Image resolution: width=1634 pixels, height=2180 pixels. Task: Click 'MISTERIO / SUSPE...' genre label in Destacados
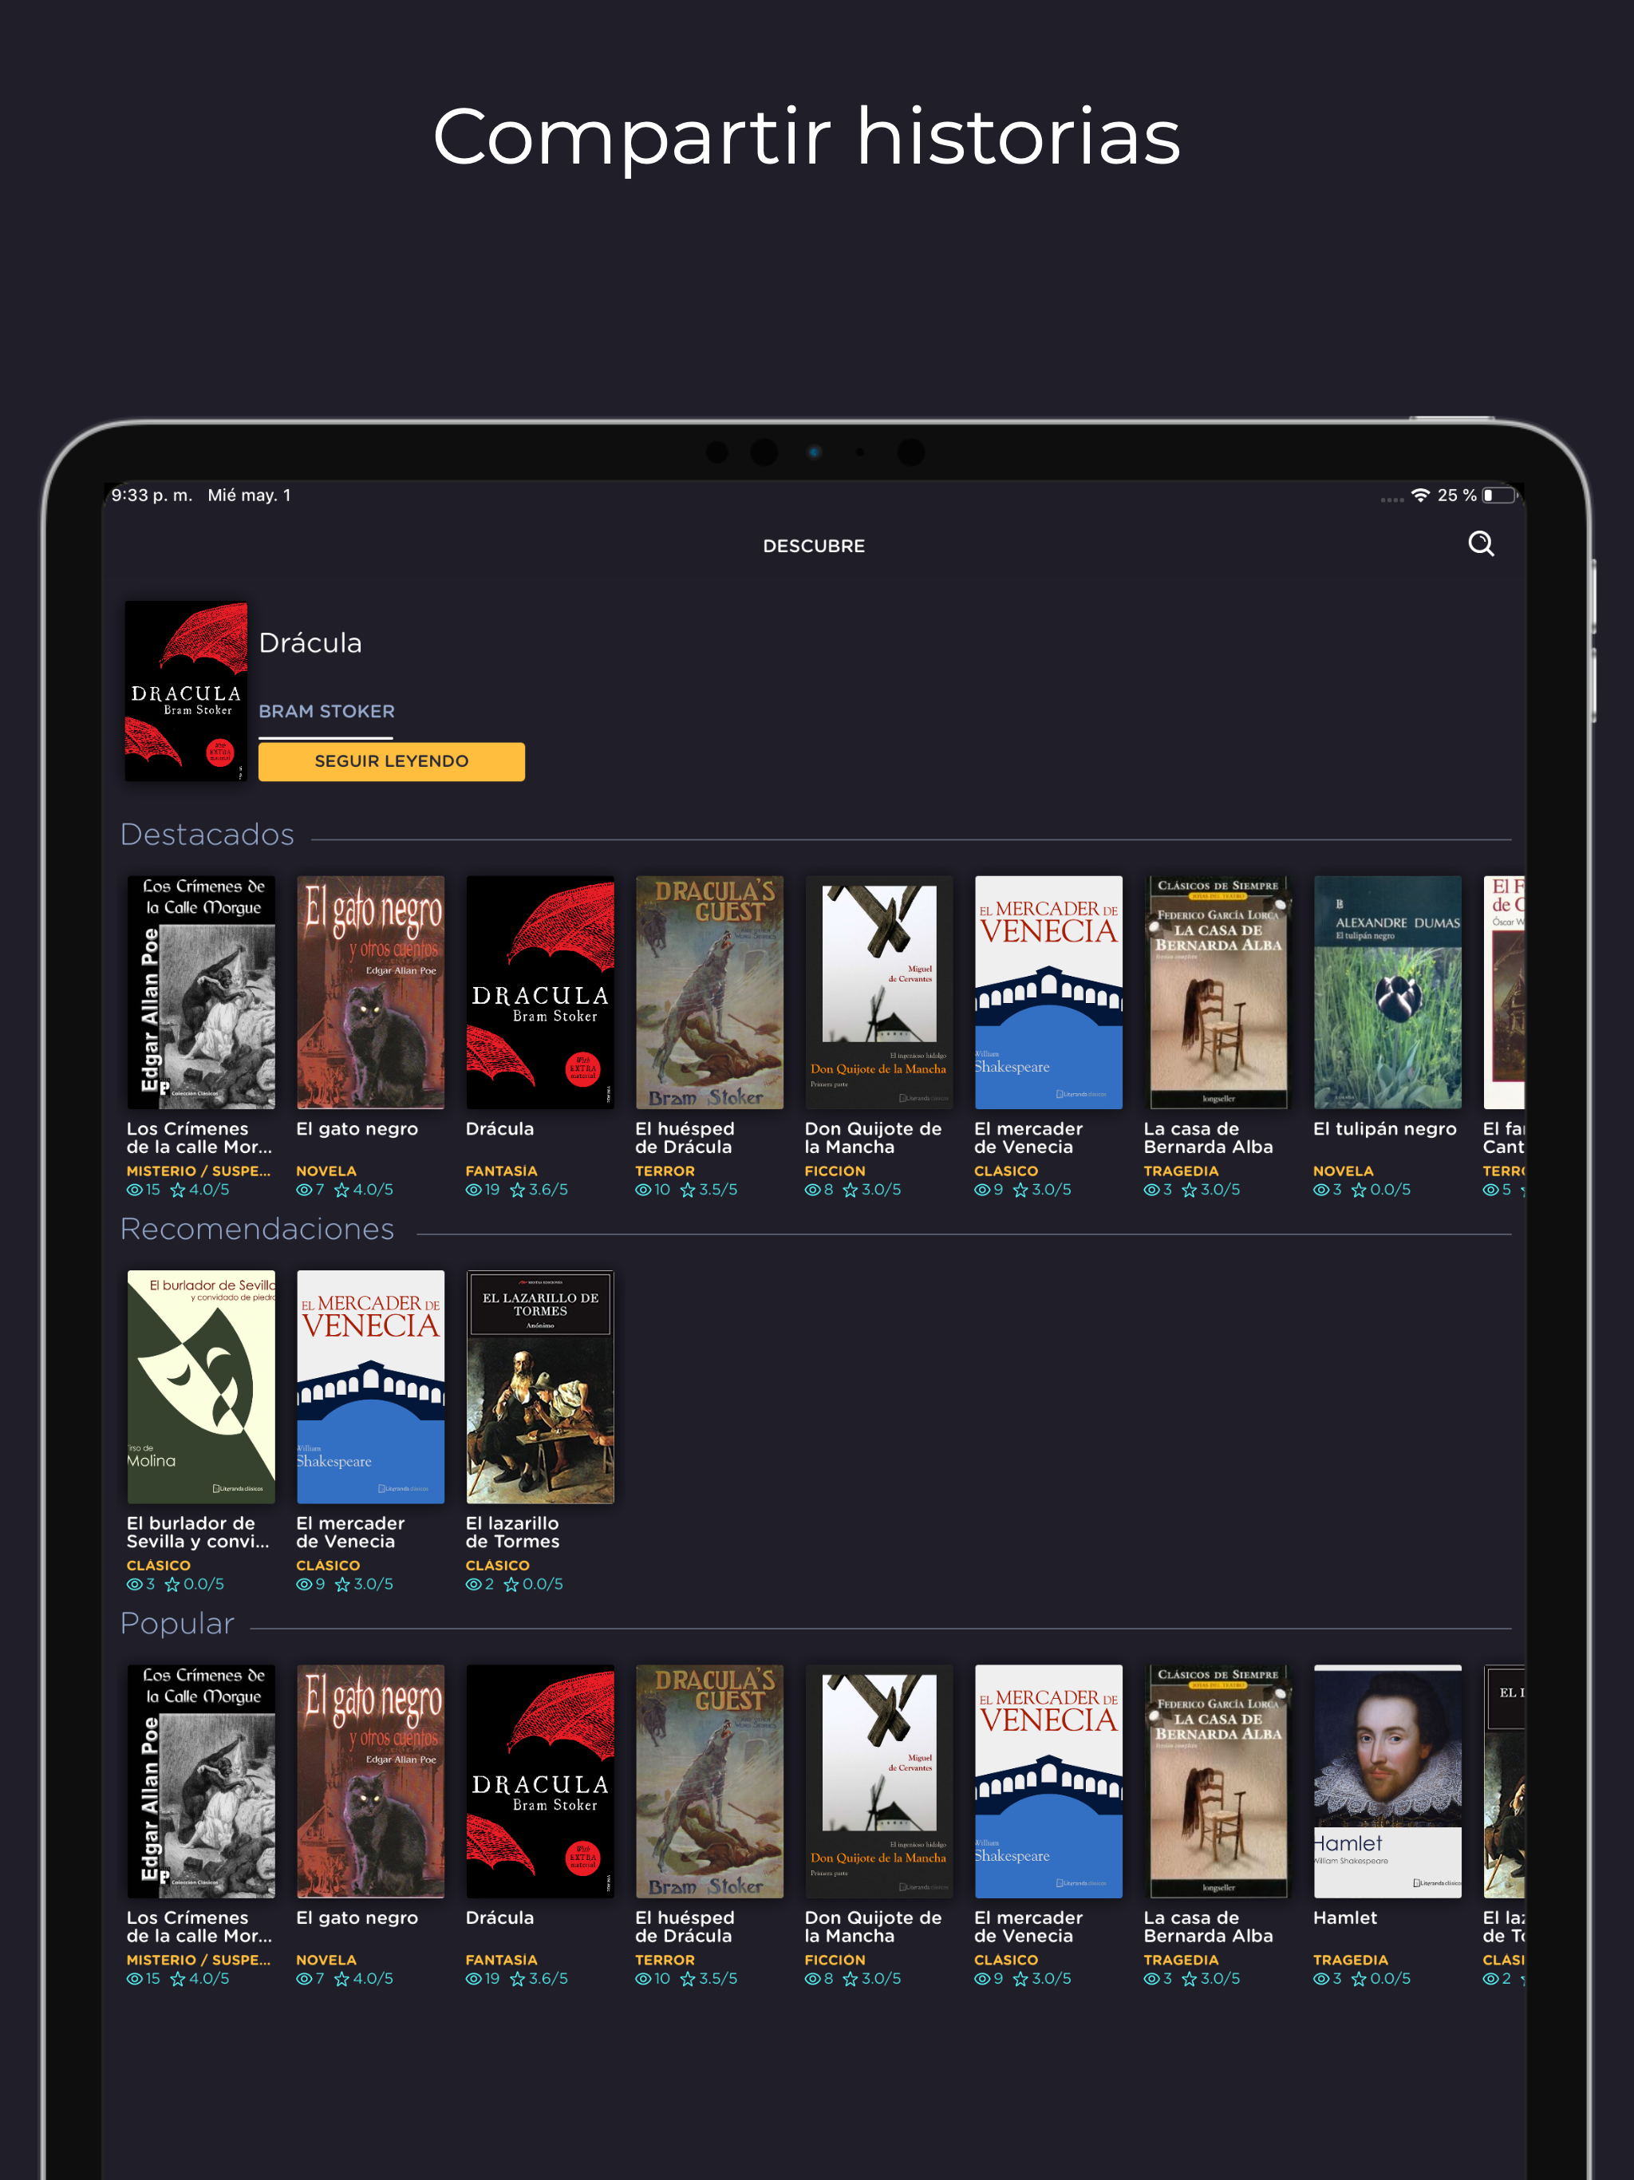coord(198,1171)
